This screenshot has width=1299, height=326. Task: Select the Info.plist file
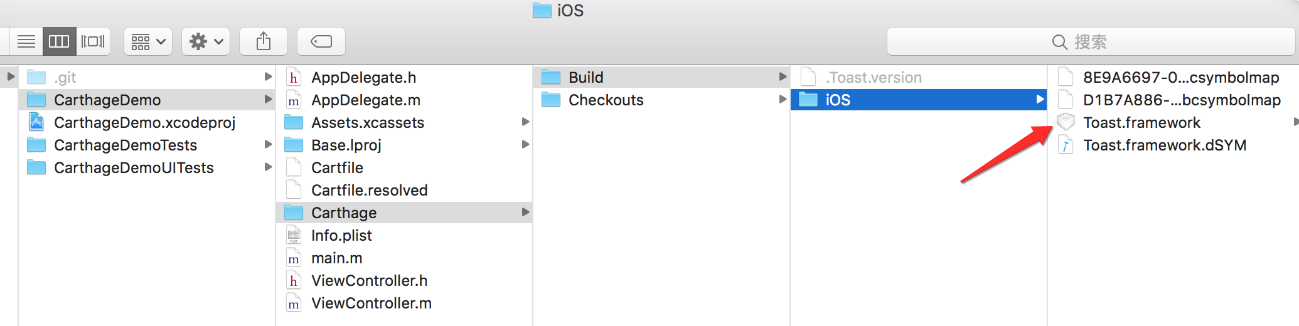click(x=341, y=236)
